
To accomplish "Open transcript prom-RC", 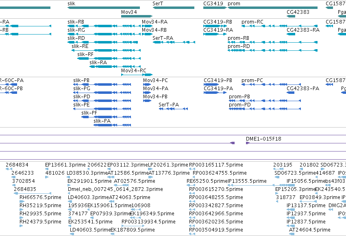I will click(252, 22).
